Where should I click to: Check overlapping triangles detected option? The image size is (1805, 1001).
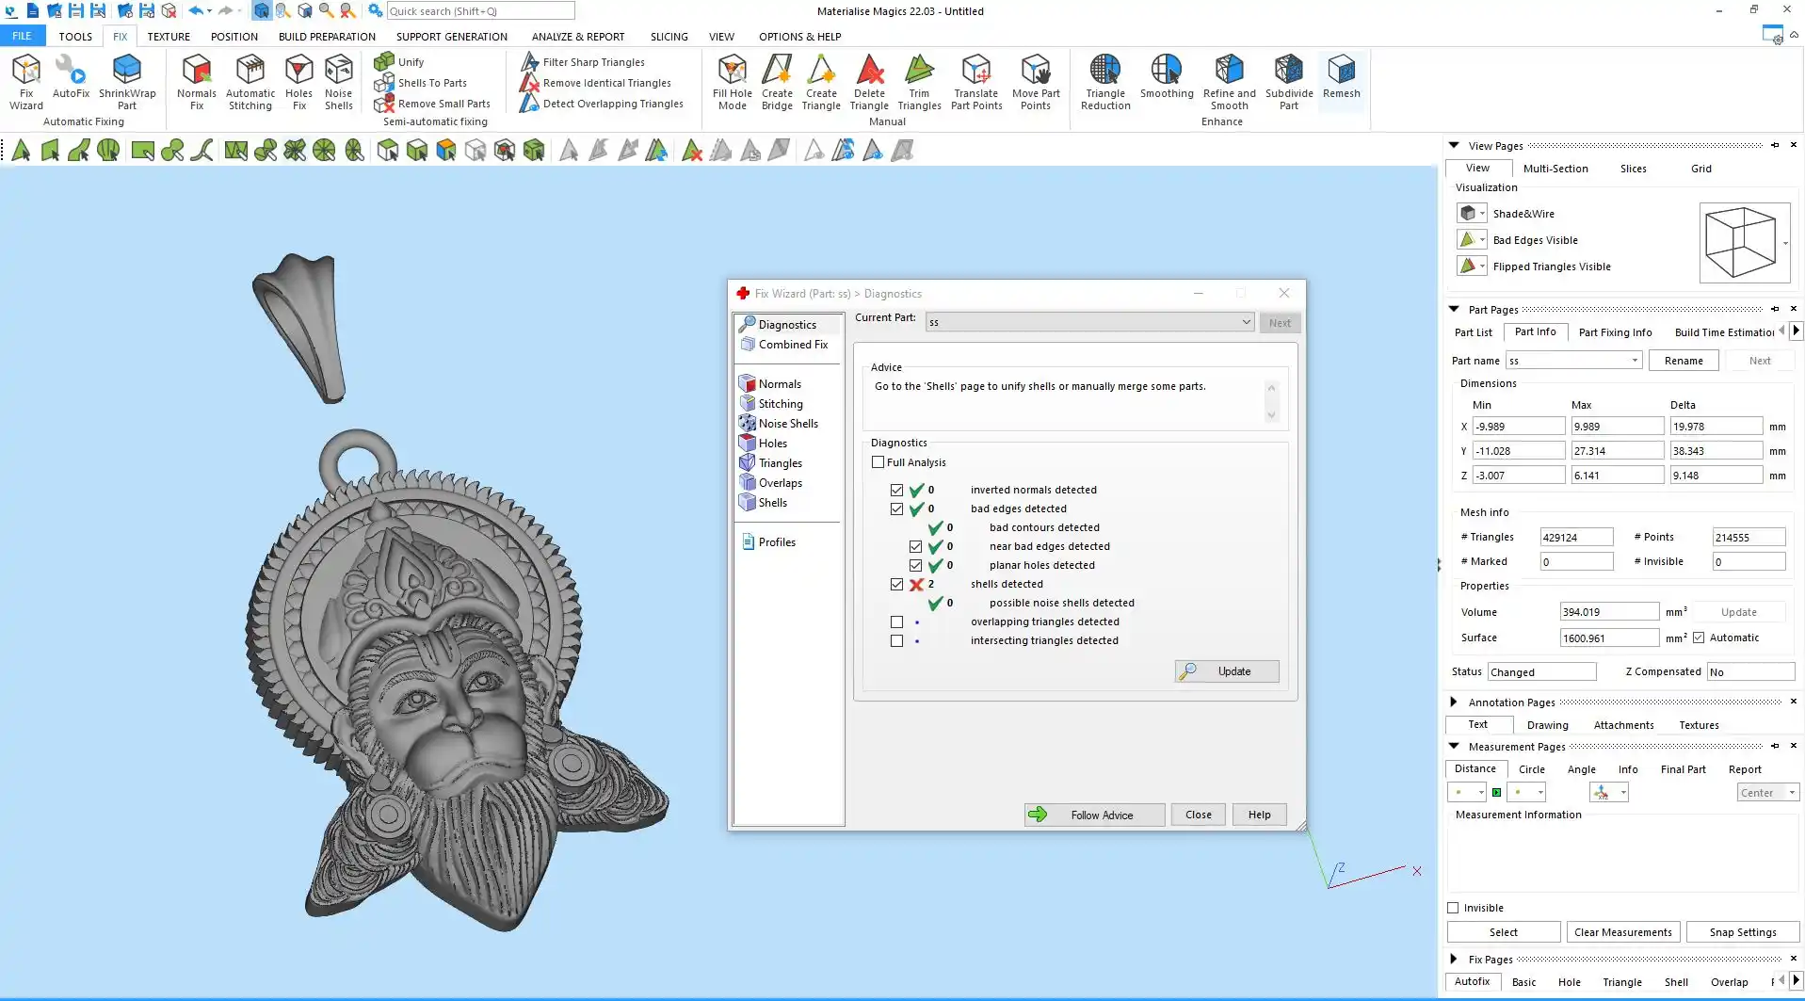pyautogui.click(x=896, y=622)
